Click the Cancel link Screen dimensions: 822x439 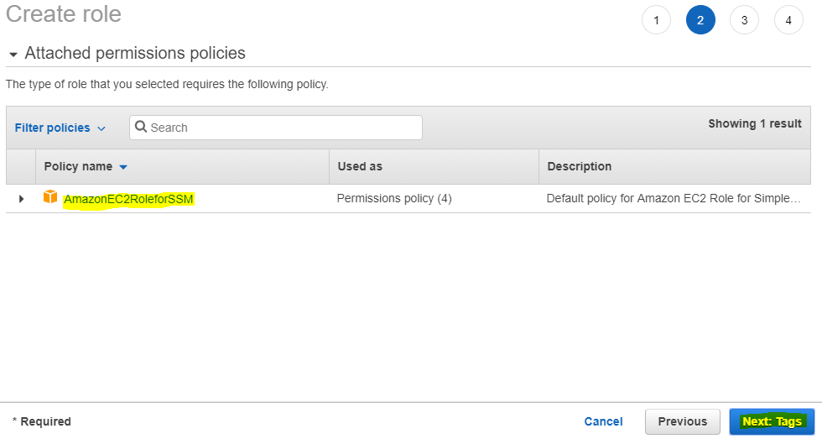603,421
